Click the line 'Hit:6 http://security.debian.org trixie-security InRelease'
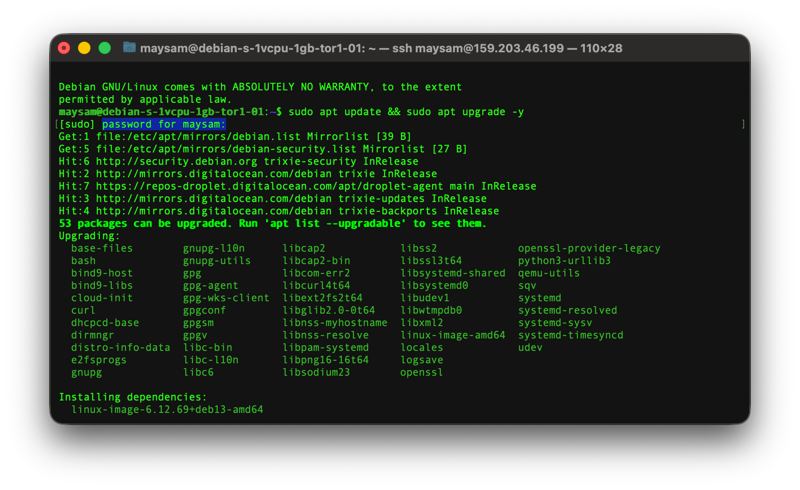800x490 pixels. 239,161
